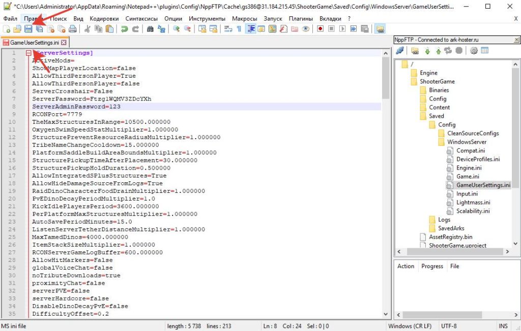
Task: Select the ShooterGame folder in tree
Action: click(437, 82)
